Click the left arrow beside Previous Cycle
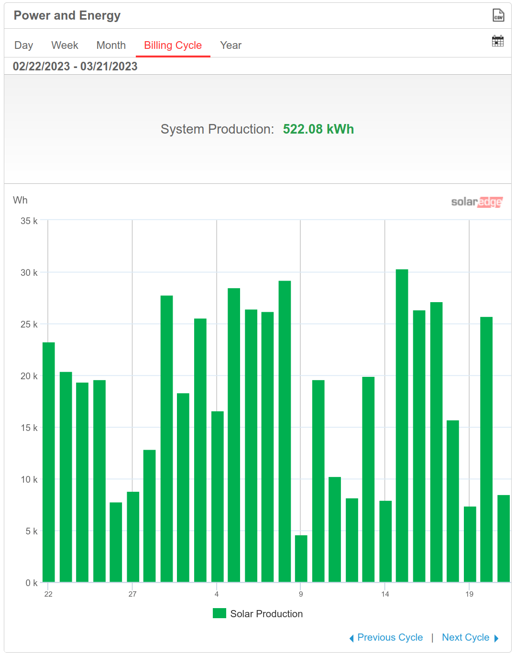This screenshot has width=516, height=656. [x=351, y=638]
